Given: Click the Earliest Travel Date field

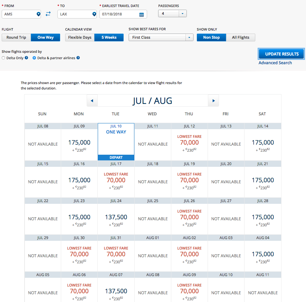Looking at the screenshot, I should click(x=119, y=14).
